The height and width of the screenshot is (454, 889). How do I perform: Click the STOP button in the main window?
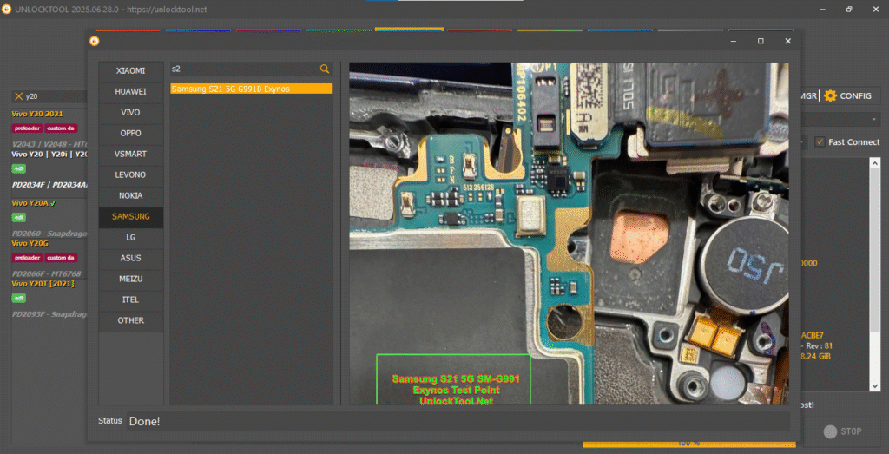pos(842,431)
